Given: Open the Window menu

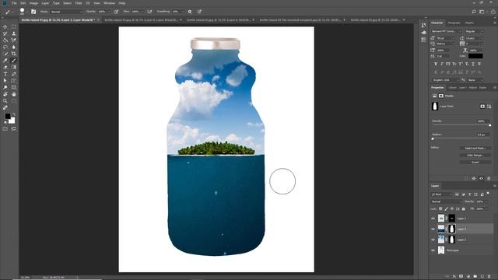Looking at the screenshot, I should (x=110, y=3).
